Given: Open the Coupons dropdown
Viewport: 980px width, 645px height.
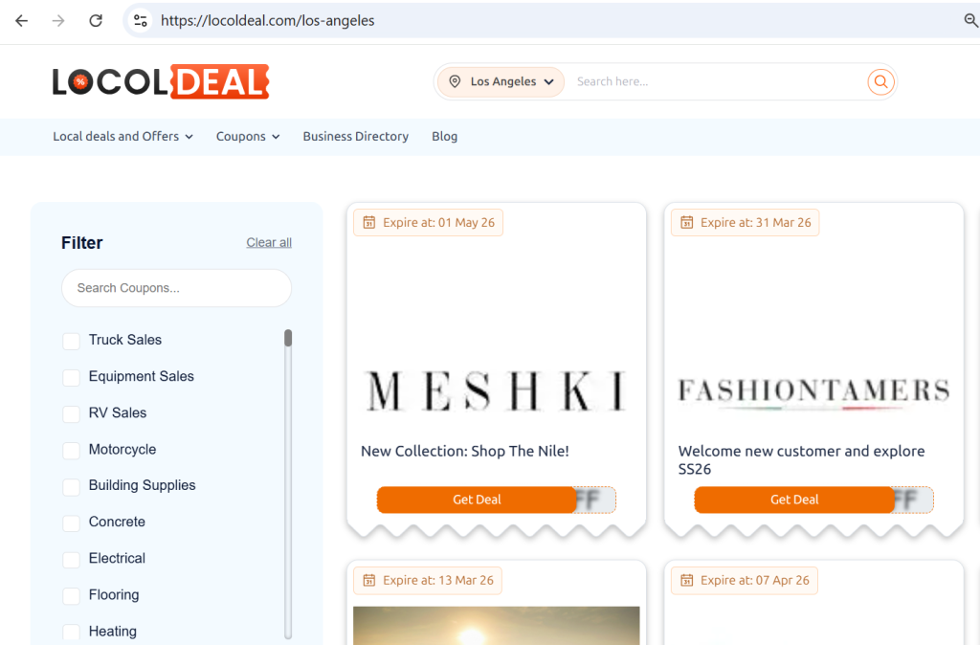Looking at the screenshot, I should click(x=247, y=136).
